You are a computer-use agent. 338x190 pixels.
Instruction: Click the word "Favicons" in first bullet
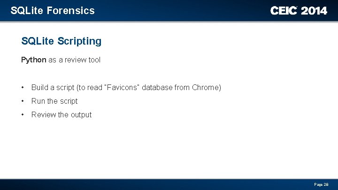point(122,87)
